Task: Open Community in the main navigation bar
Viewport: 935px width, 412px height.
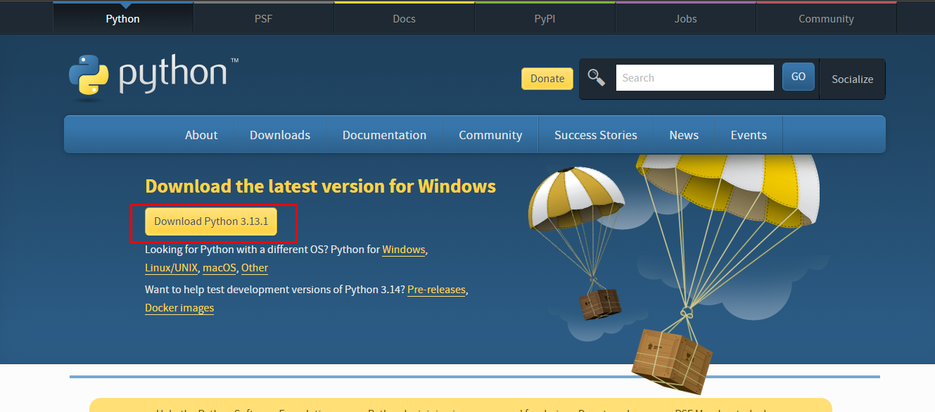Action: pos(490,135)
